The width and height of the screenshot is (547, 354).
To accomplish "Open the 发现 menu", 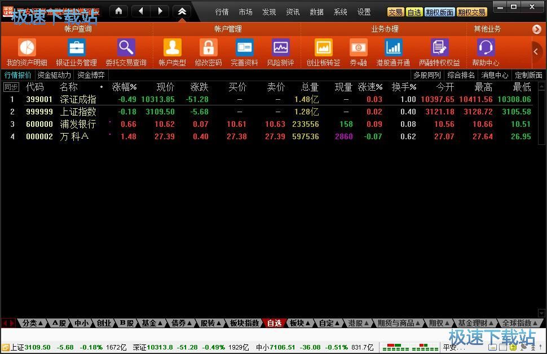I will [x=270, y=12].
